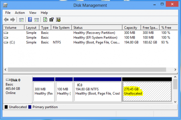Click the blue Primary partition legend swatch
Viewport: 181px width, 120px height.
[x=30, y=107]
